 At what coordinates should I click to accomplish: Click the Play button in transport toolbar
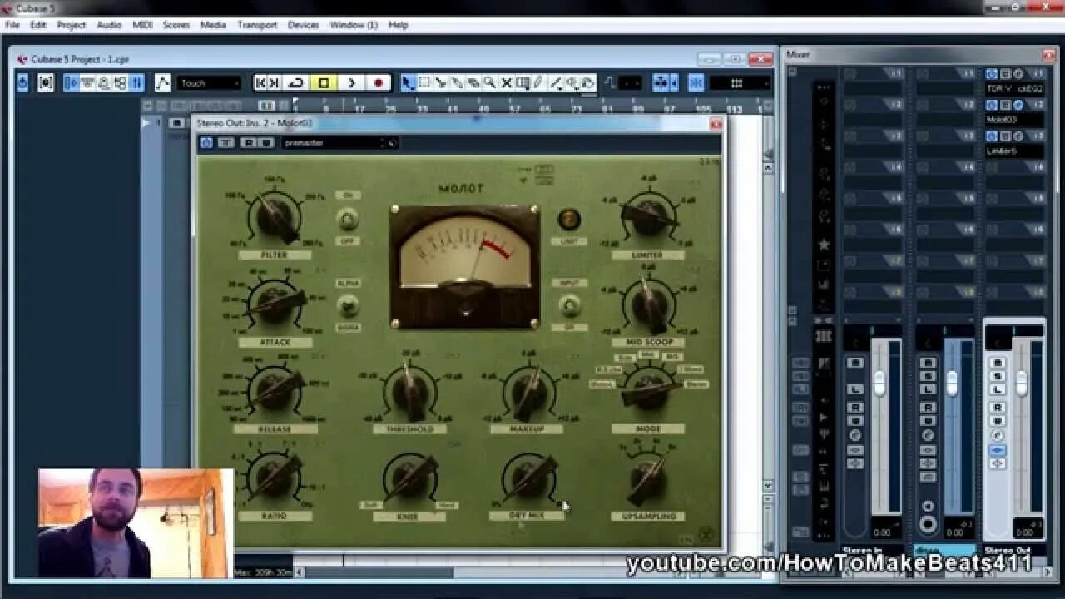[x=351, y=82]
